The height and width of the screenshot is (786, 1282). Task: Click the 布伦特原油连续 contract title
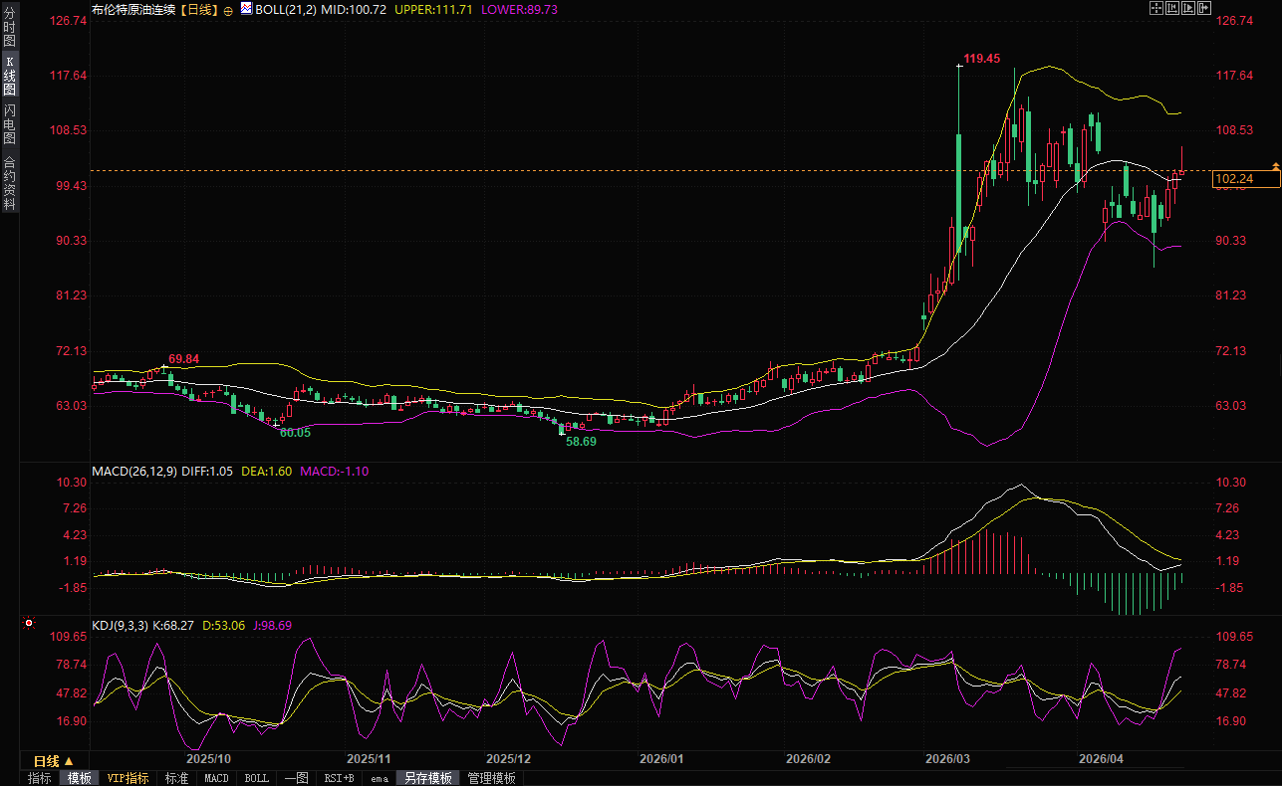(132, 9)
